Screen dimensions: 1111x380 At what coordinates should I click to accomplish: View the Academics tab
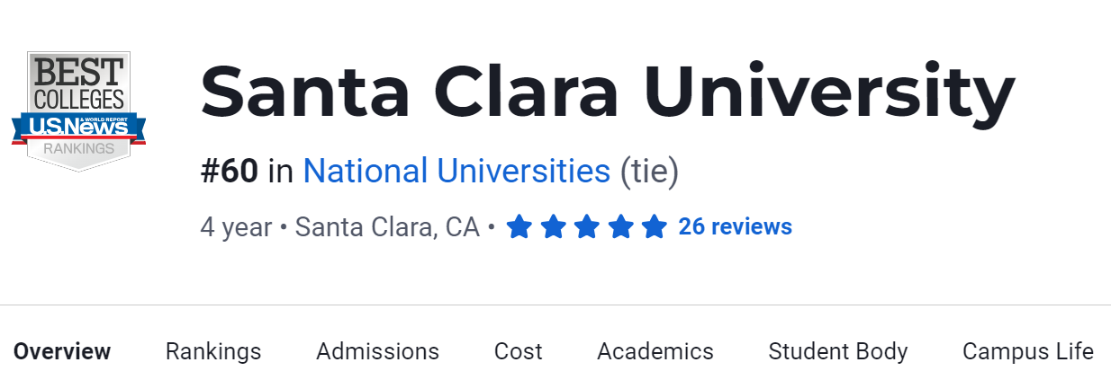coord(655,351)
